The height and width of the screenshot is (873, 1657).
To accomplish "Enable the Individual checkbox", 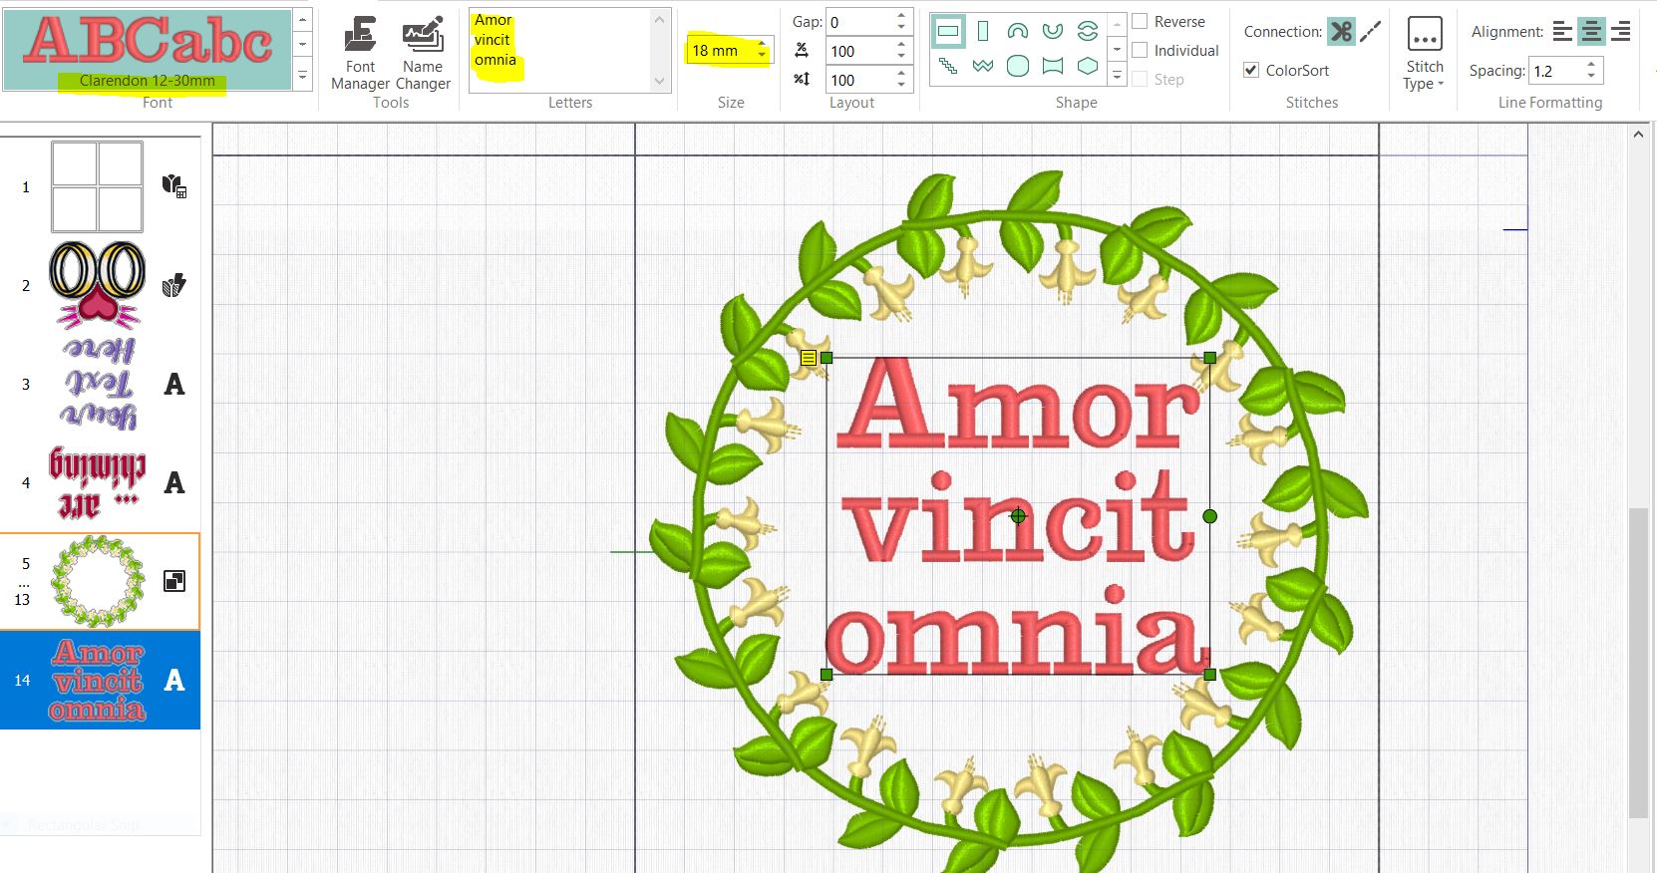I will (1140, 50).
